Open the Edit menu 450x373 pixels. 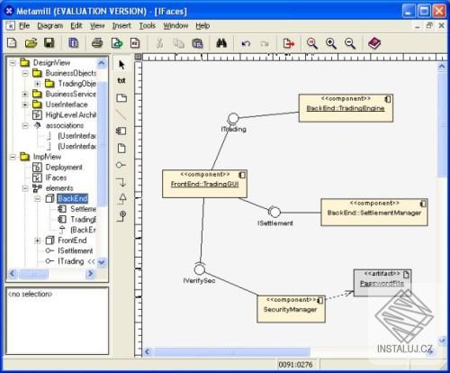point(76,26)
